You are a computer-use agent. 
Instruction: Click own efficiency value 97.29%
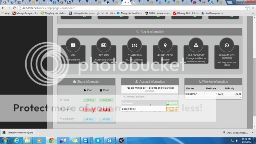(89, 119)
